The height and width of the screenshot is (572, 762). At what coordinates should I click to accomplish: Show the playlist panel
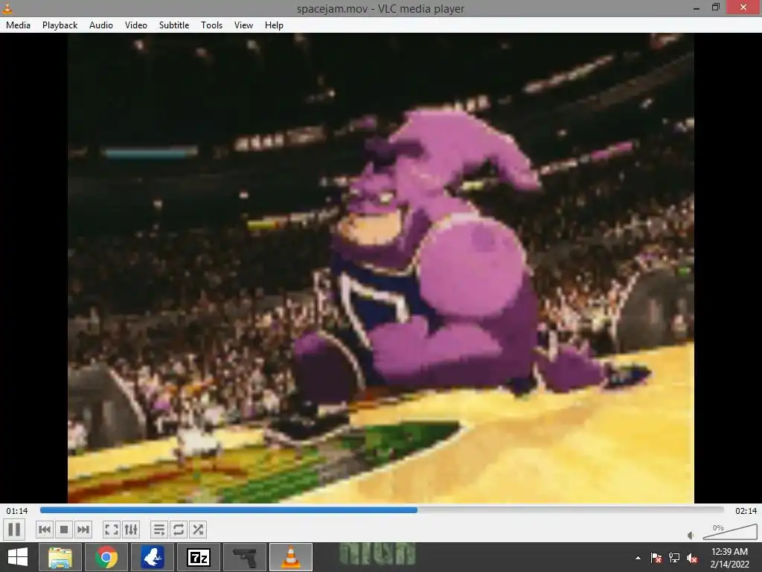point(159,530)
